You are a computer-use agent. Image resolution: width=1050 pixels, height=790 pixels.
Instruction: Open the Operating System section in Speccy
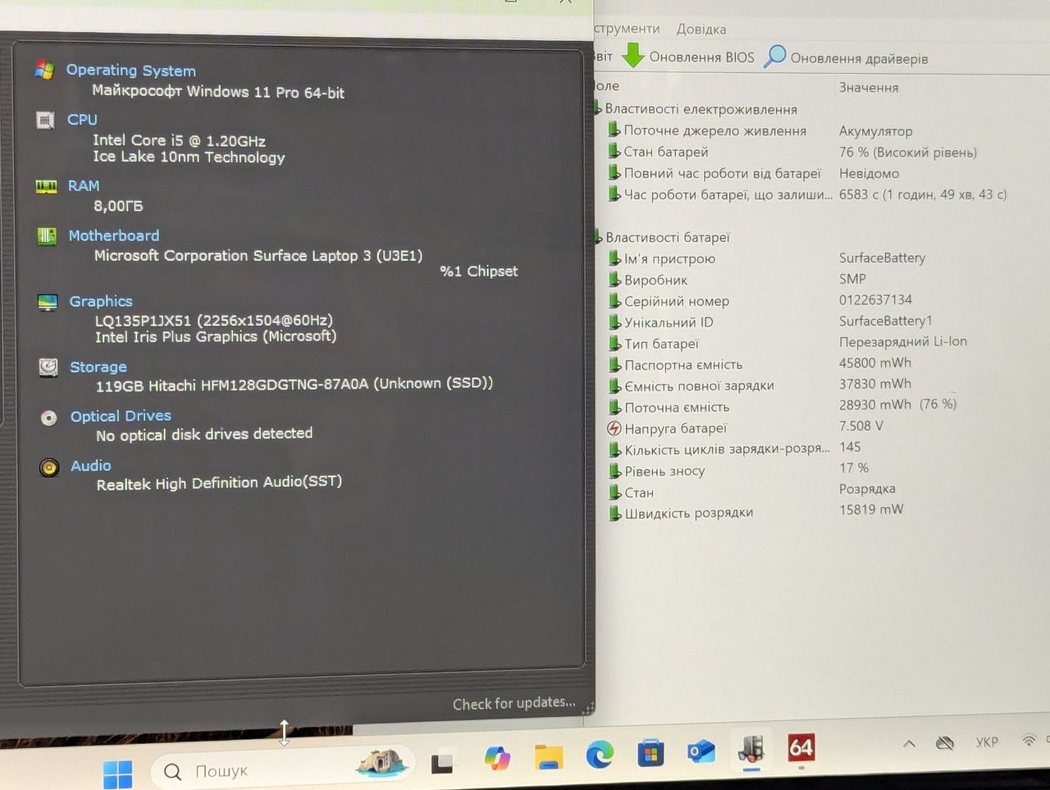[x=130, y=71]
